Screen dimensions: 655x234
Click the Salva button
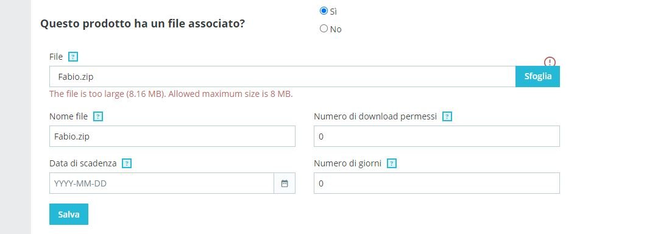tap(68, 214)
